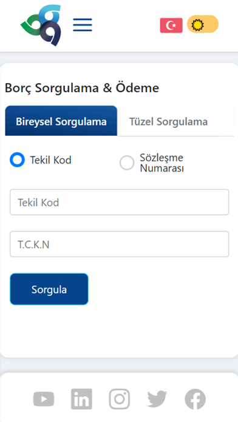Toggle the light/dark theme switch
The height and width of the screenshot is (422, 238).
203,24
